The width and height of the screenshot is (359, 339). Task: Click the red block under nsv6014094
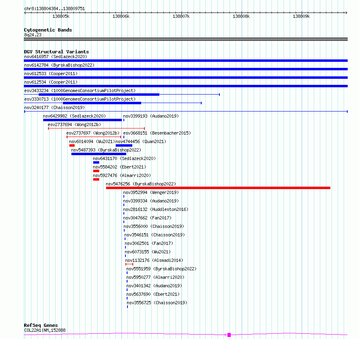coord(72,145)
